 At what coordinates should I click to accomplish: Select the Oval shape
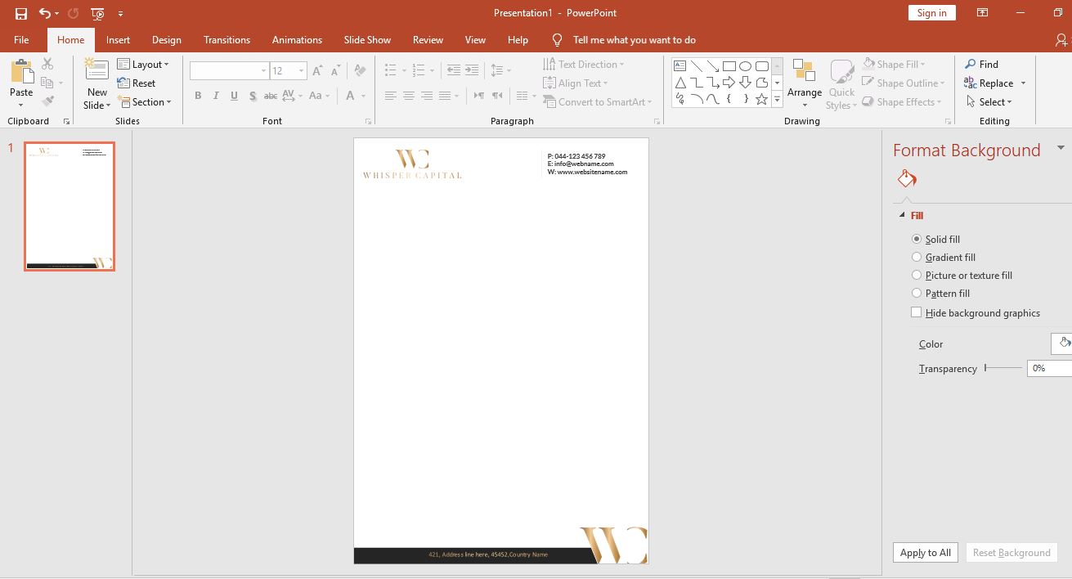[745, 66]
